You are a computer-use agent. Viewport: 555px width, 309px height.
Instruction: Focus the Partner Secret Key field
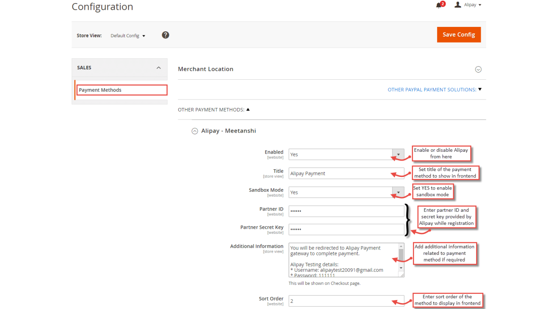[x=346, y=230]
